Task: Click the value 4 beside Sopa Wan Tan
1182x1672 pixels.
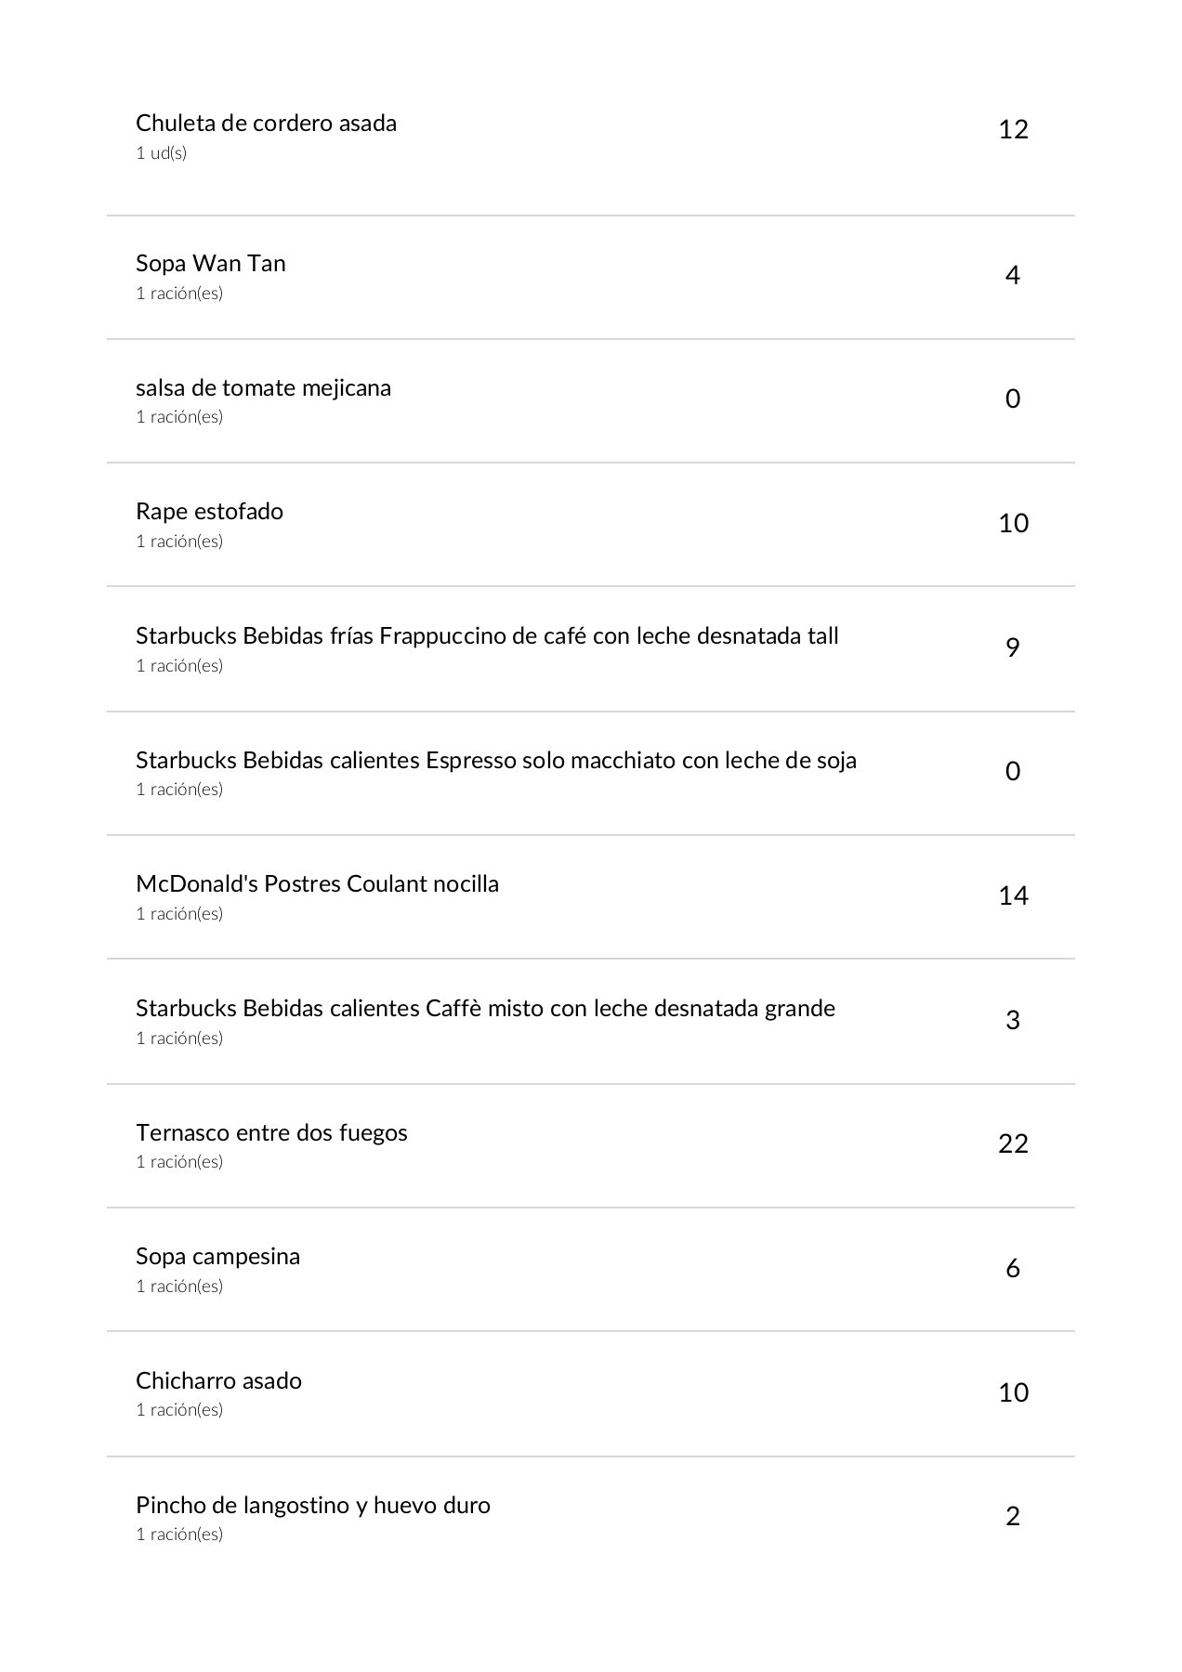Action: tap(1013, 276)
